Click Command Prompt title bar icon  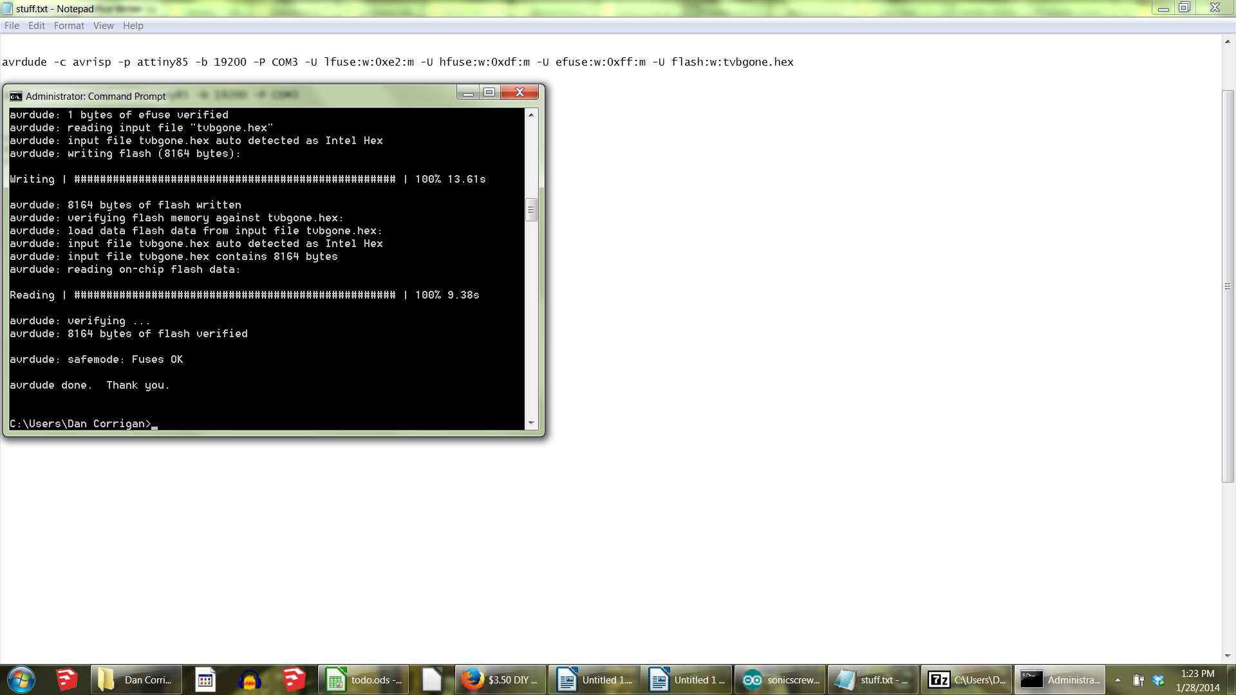tap(15, 97)
